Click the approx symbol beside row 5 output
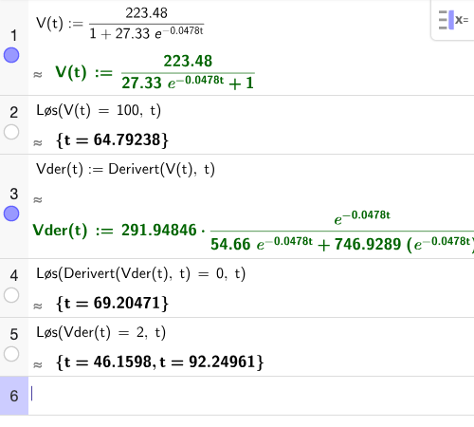The image size is (474, 427). (38, 365)
